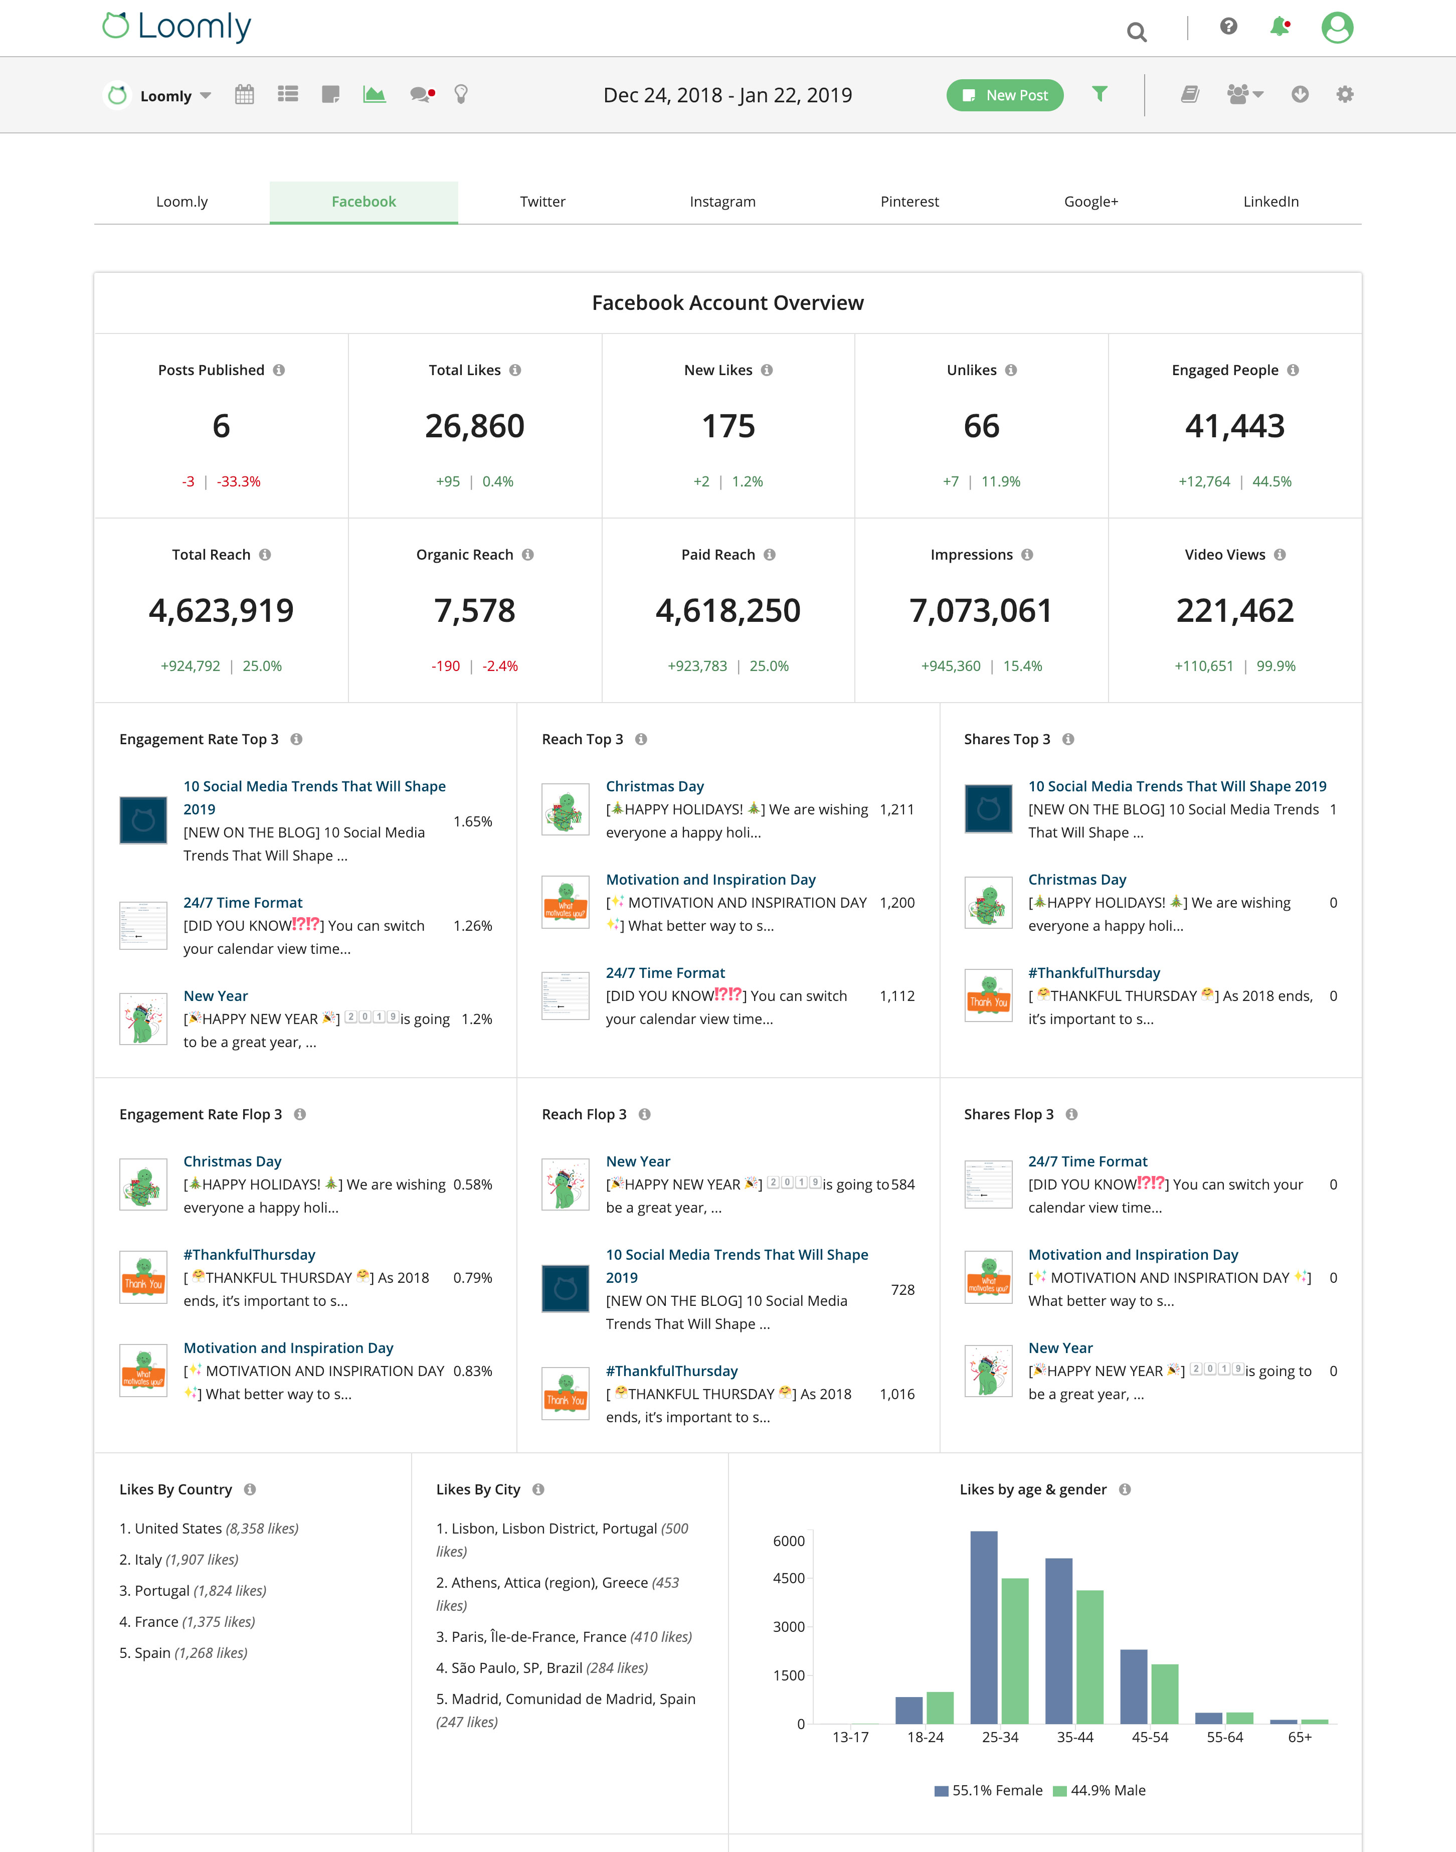
Task: Click the download export icon
Action: pyautogui.click(x=1300, y=94)
